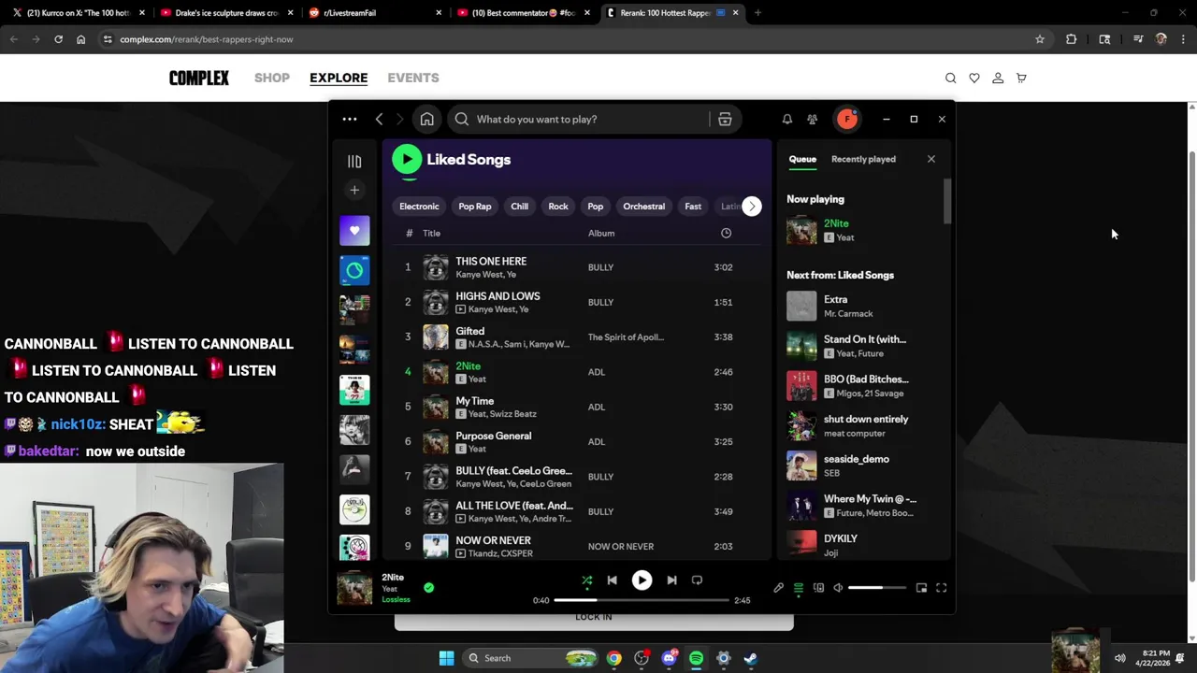Viewport: 1197px width, 673px height.
Task: Switch to Recently played tab
Action: 863,159
